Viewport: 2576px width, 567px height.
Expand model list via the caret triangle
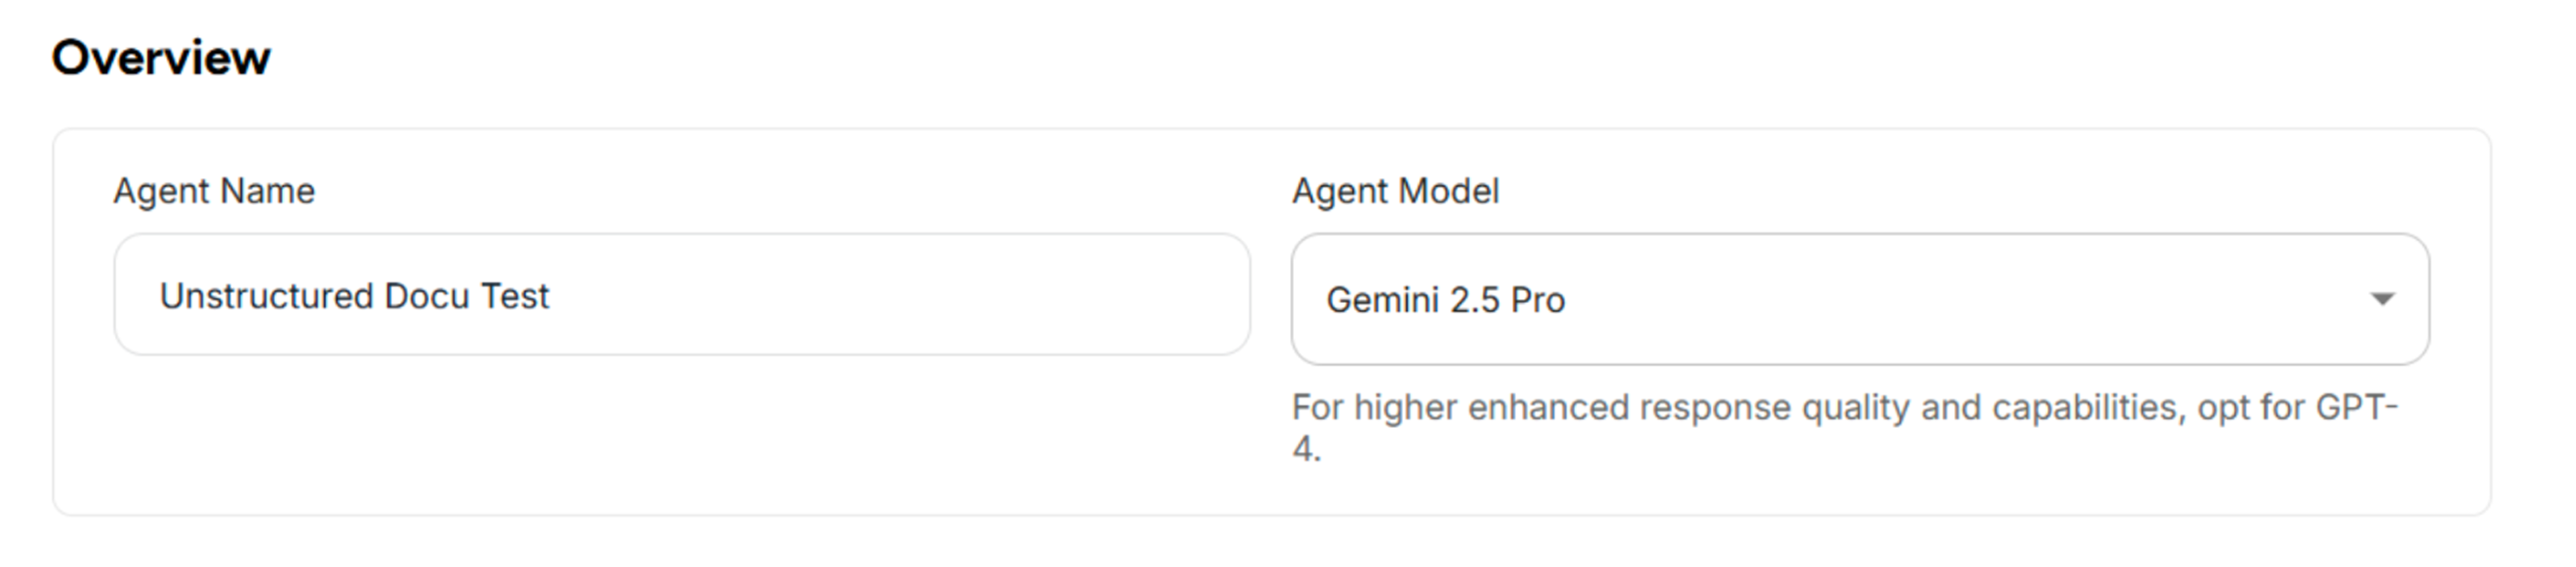pyautogui.click(x=2382, y=299)
